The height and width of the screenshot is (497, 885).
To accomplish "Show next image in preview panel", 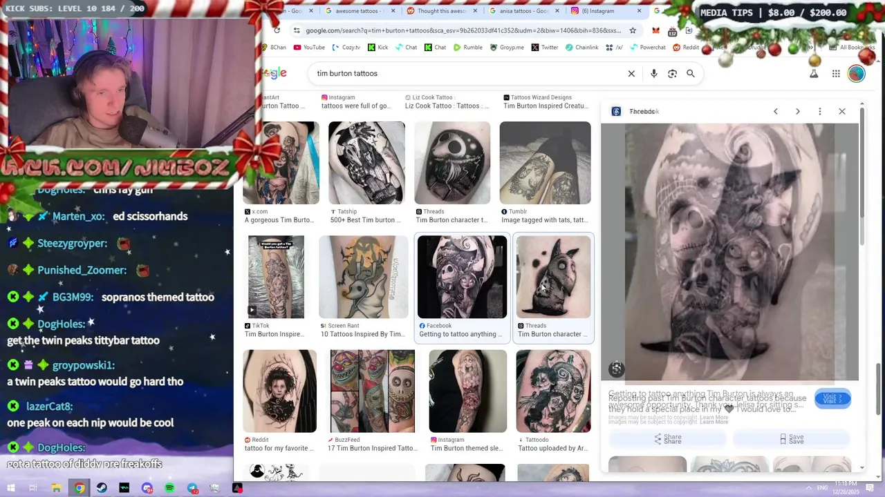I will [798, 111].
